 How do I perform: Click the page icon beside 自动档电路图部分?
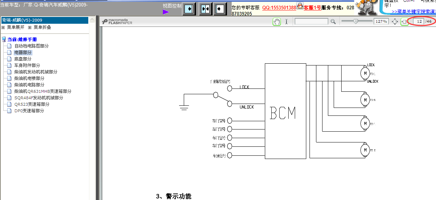tap(9, 46)
